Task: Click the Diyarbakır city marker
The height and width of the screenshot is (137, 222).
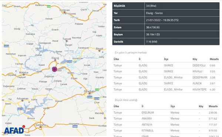Action: [90, 93]
